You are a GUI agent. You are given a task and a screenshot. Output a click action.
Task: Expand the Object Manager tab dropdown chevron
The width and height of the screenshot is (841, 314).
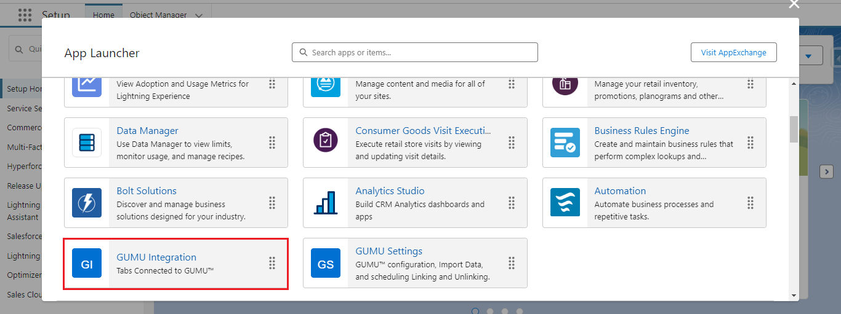coord(198,15)
